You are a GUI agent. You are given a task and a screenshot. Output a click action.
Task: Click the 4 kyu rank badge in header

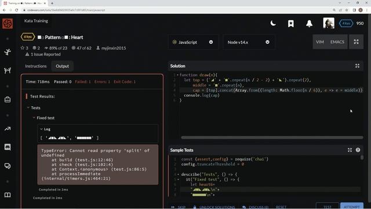(x=346, y=23)
